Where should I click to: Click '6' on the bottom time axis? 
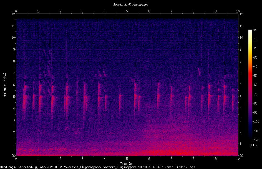[x=149, y=159]
